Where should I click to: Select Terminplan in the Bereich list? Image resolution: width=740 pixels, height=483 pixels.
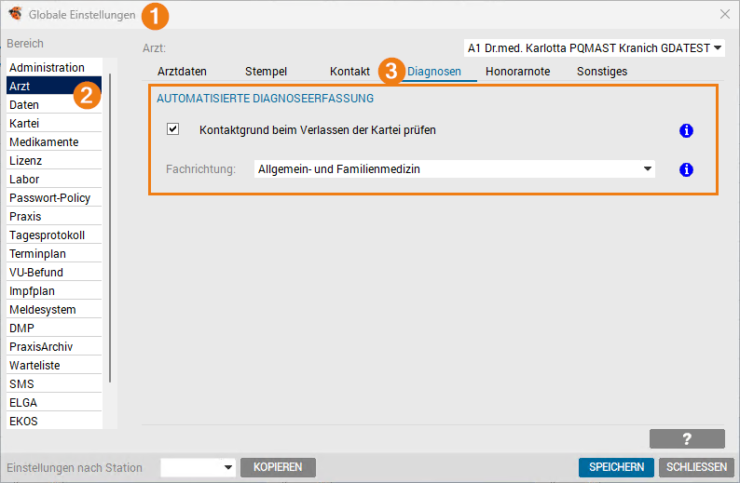tap(37, 254)
